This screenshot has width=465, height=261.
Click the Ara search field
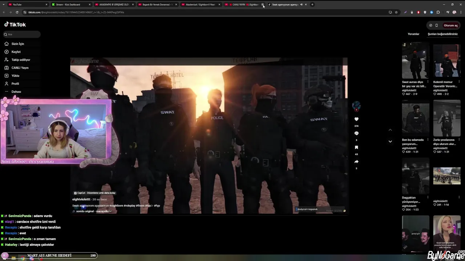pyautogui.click(x=22, y=34)
